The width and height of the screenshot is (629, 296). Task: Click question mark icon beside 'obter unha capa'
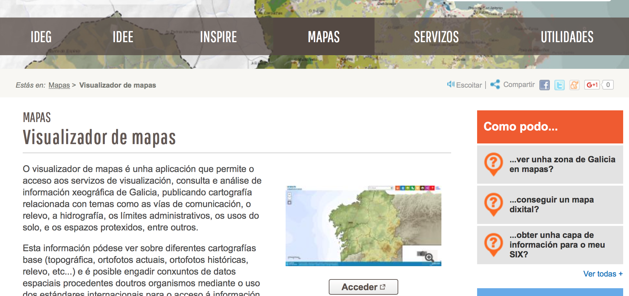click(493, 244)
